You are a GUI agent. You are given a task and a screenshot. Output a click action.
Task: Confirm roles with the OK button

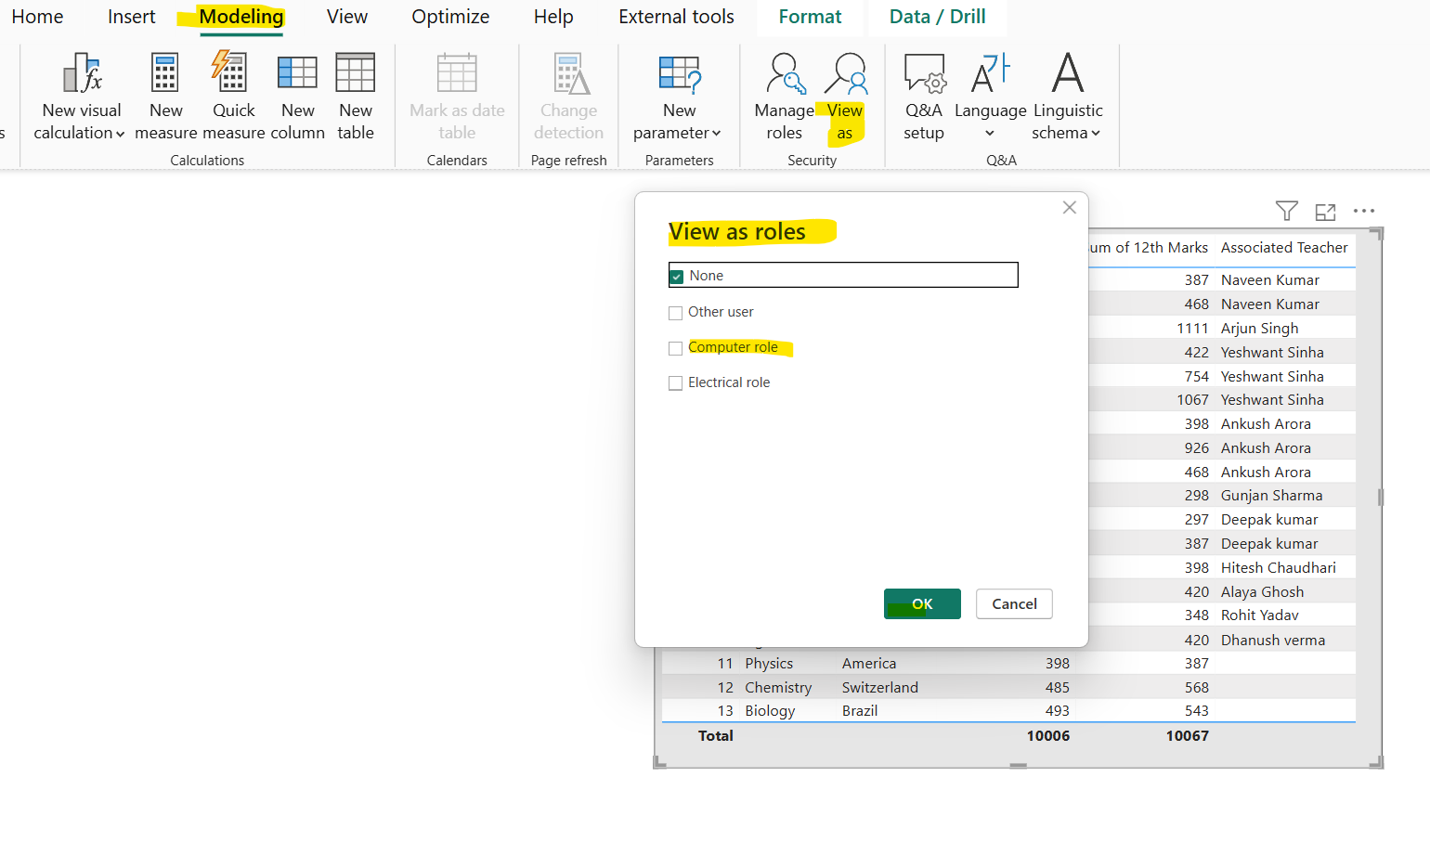922,603
